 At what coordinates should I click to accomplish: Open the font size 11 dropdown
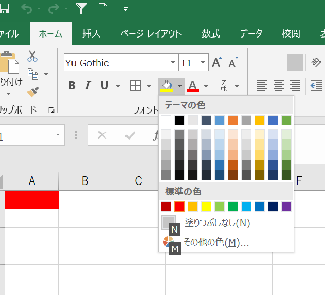[x=203, y=62]
